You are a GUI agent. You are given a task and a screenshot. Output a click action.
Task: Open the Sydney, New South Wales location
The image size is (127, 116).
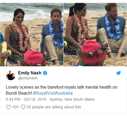pos(72,99)
